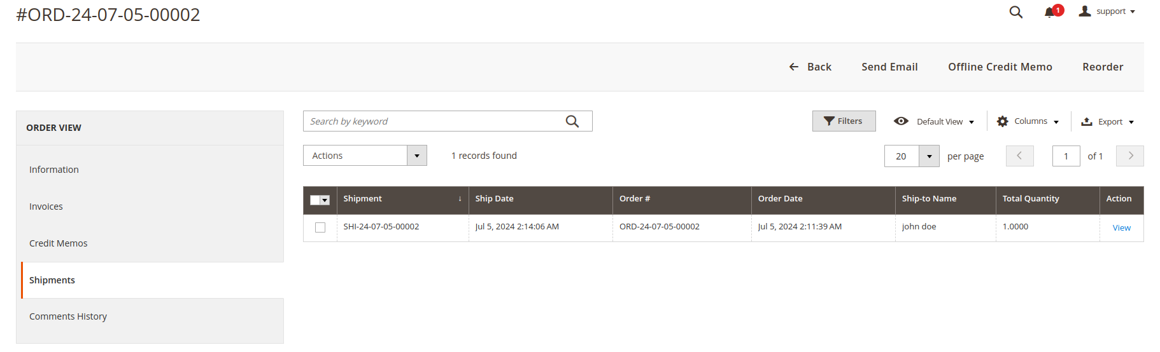This screenshot has width=1160, height=352.
Task: Tick the checkbox for shipment SHI-24-07-05-00002
Action: pos(320,227)
